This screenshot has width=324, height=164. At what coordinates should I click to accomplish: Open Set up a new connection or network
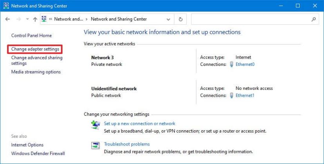coord(139,124)
